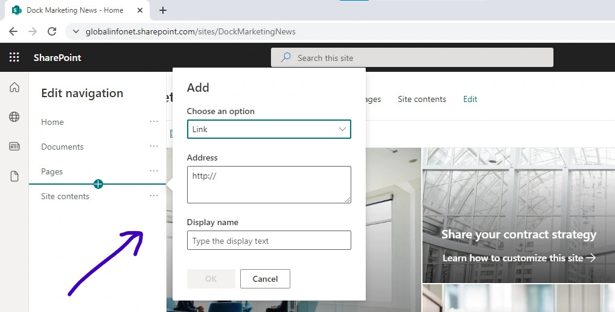Viewport: 615px width, 312px height.
Task: Click the OK button
Action: click(211, 279)
